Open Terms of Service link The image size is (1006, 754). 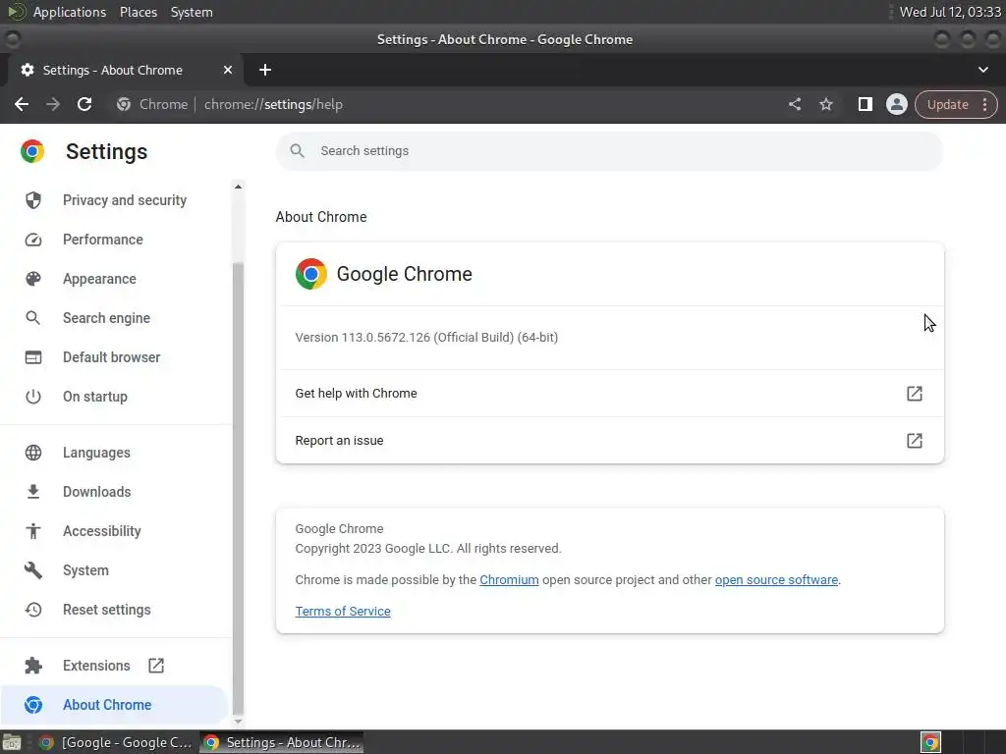point(343,611)
